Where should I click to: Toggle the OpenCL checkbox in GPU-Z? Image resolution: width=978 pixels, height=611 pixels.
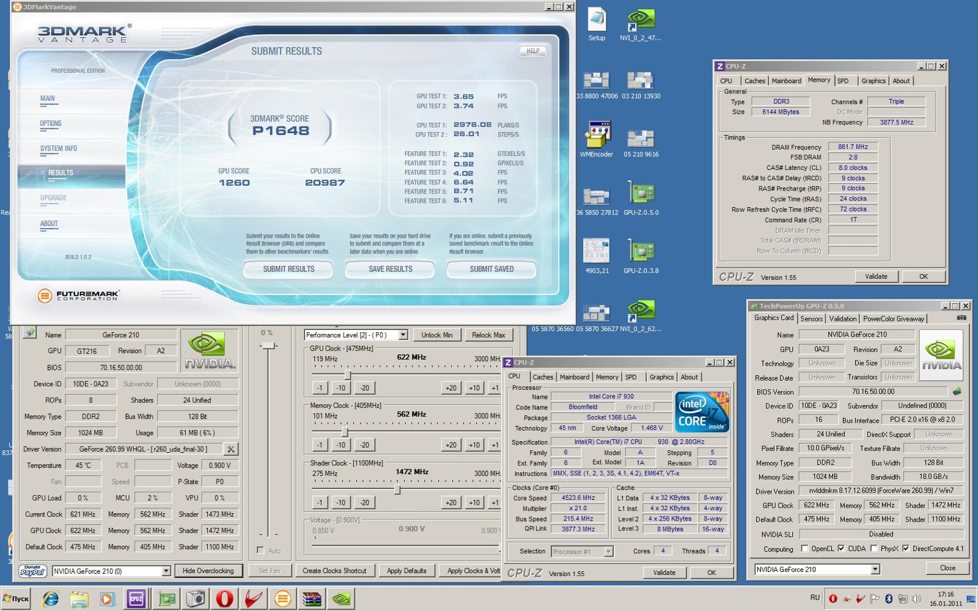804,549
